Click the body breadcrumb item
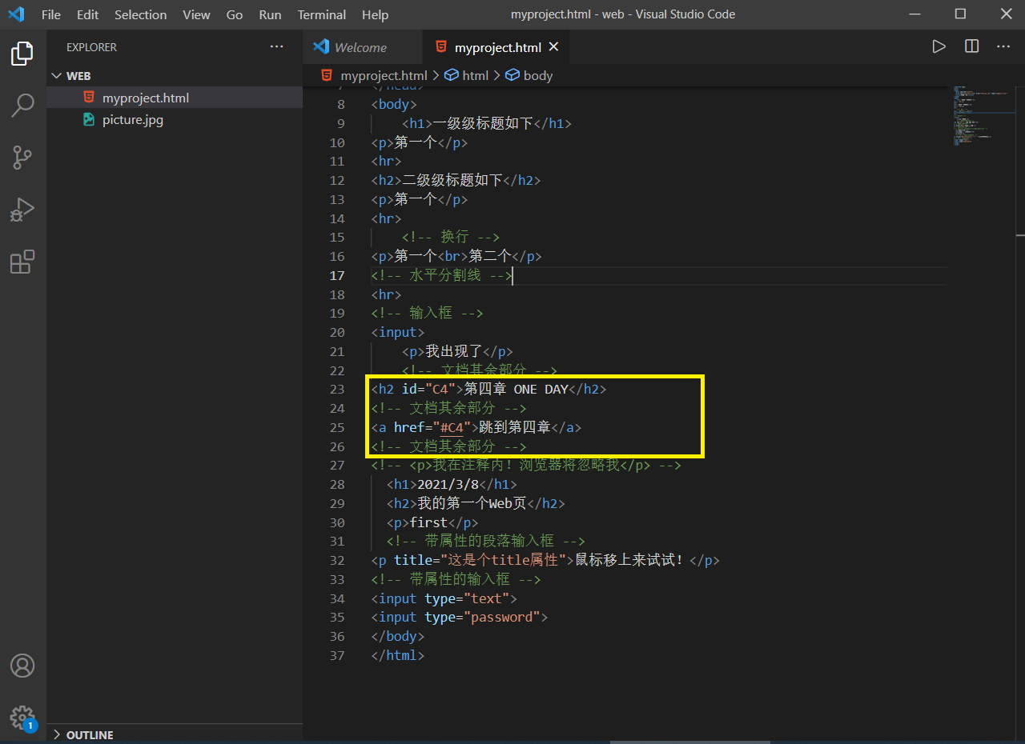 (537, 75)
